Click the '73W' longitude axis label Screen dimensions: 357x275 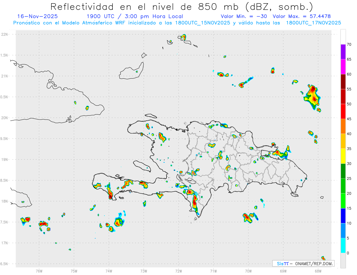pyautogui.click(x=144, y=271)
